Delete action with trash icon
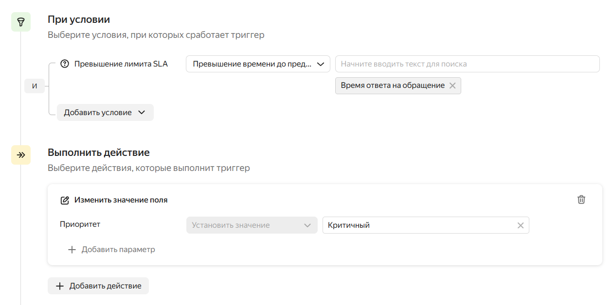 tap(581, 200)
